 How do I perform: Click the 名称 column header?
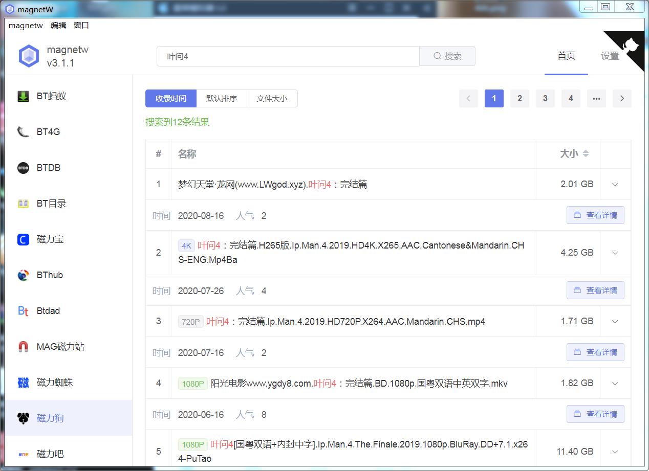pyautogui.click(x=187, y=154)
